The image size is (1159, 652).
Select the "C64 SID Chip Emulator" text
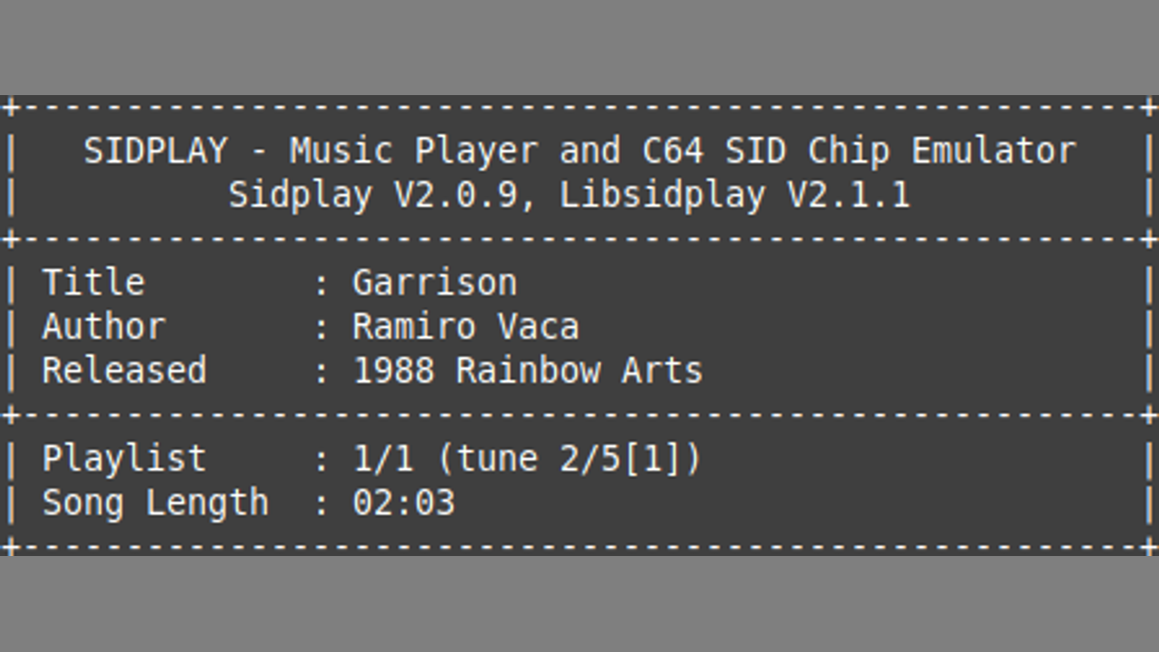(858, 150)
